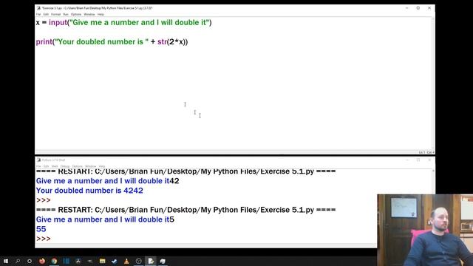
Task: Open the Help menu in the Python Shell window
Action: coord(102,166)
